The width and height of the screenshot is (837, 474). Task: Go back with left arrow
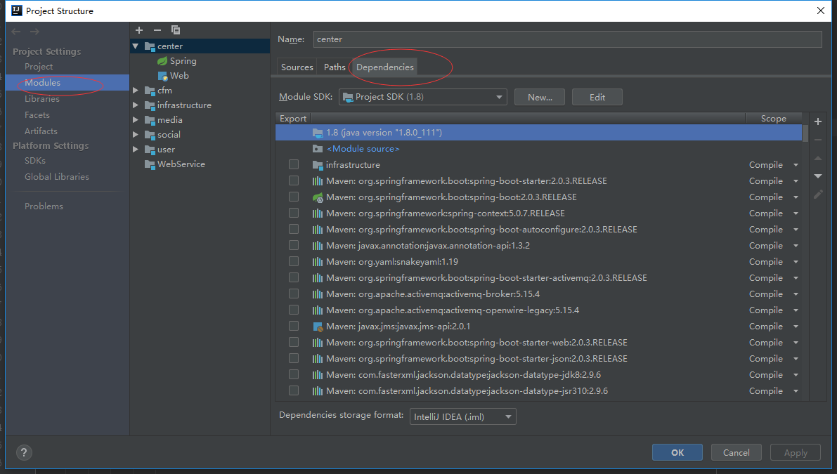point(16,32)
